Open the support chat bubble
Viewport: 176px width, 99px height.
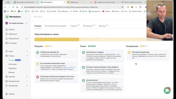coord(167,90)
